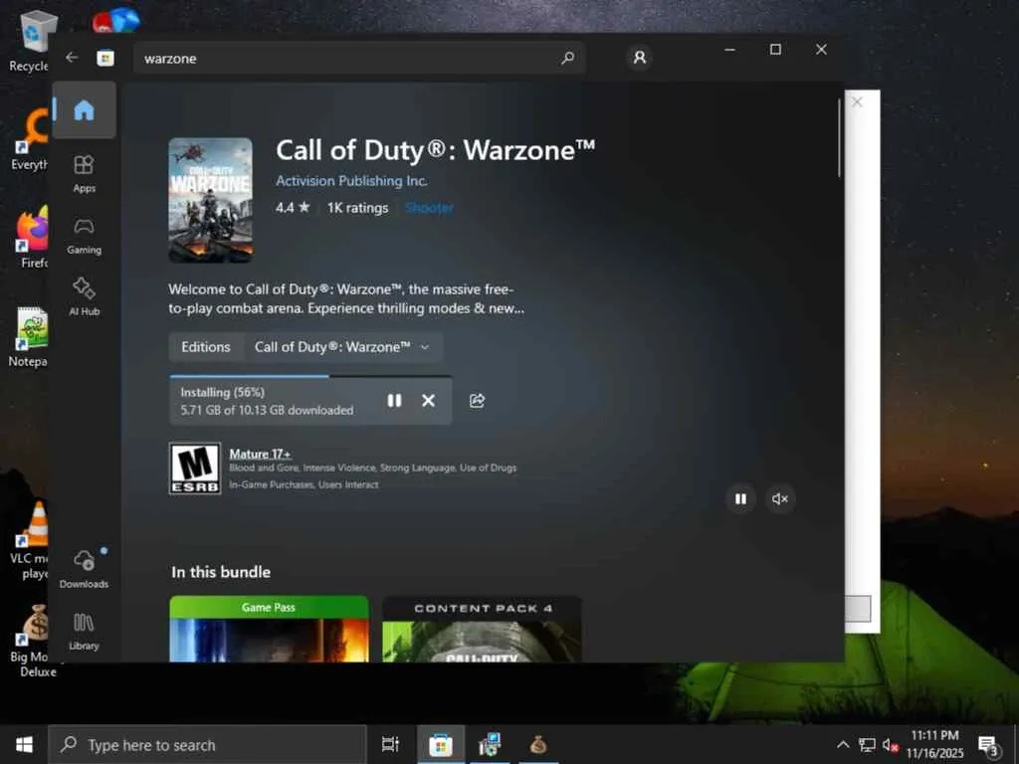The height and width of the screenshot is (764, 1019).
Task: Select the Big Money Deluxe shortcut
Action: [x=33, y=642]
